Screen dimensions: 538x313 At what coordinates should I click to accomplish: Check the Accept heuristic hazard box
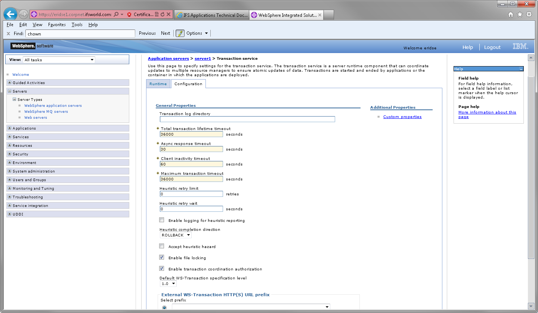[161, 246]
